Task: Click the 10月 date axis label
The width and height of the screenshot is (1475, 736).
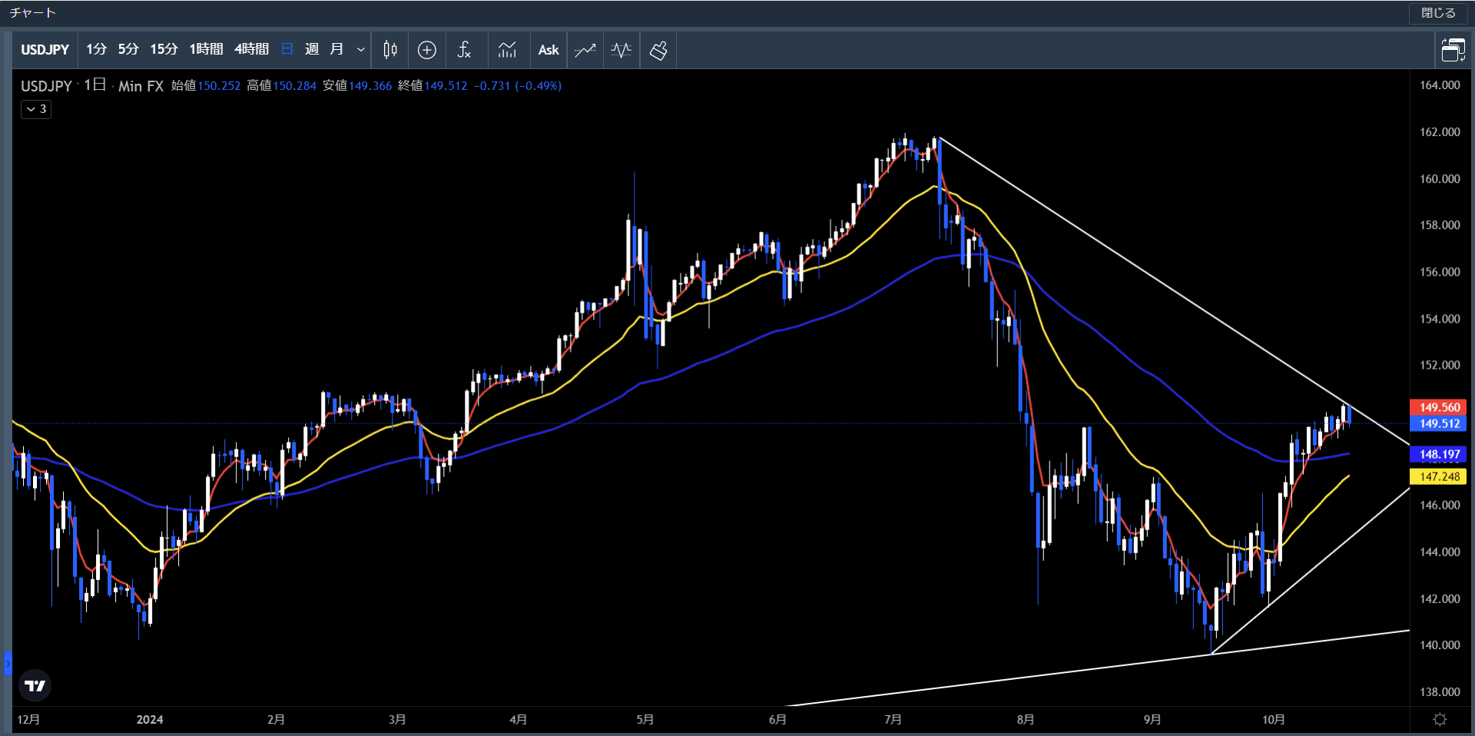Action: 1274,720
